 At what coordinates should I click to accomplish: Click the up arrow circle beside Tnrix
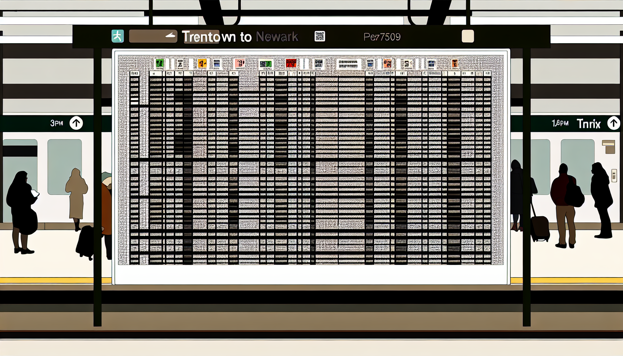pos(614,123)
